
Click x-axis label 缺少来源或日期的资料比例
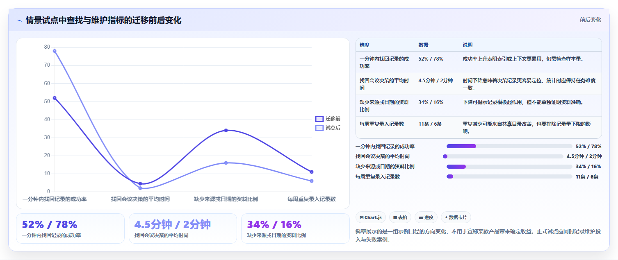[x=226, y=199]
